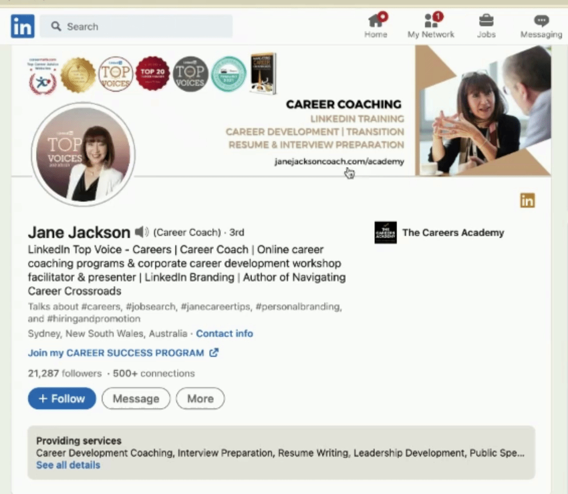Expand services via See all details
This screenshot has width=568, height=494.
(x=68, y=465)
